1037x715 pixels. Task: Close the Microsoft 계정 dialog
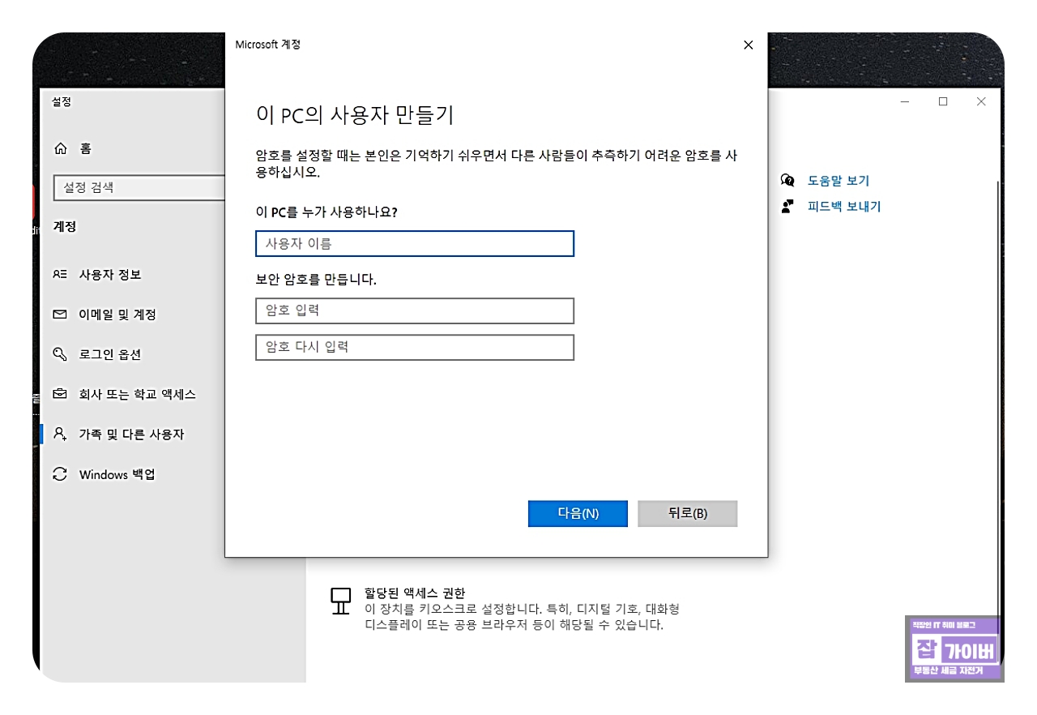[748, 45]
